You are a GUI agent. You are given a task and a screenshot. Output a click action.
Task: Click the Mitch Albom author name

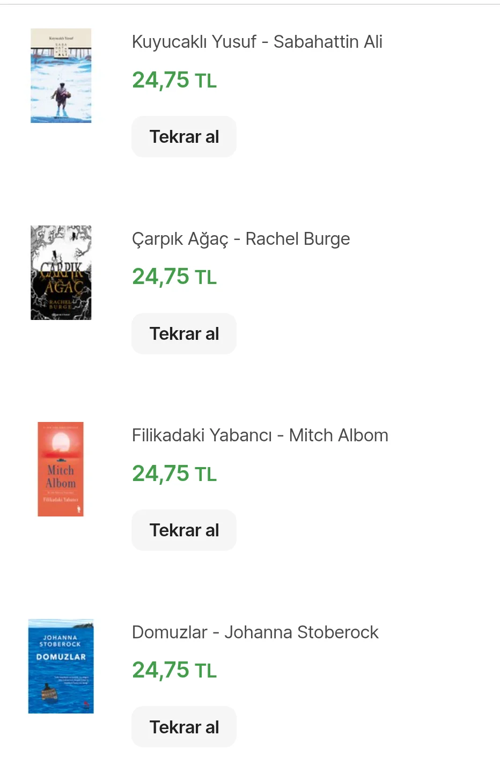point(339,435)
